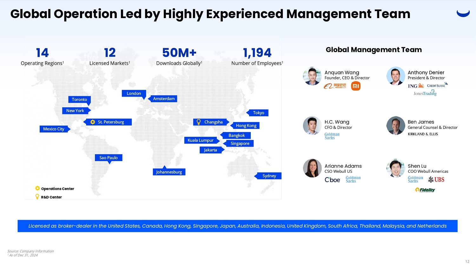Click the Johannesburg map label
This screenshot has height=268, width=476.
[169, 172]
